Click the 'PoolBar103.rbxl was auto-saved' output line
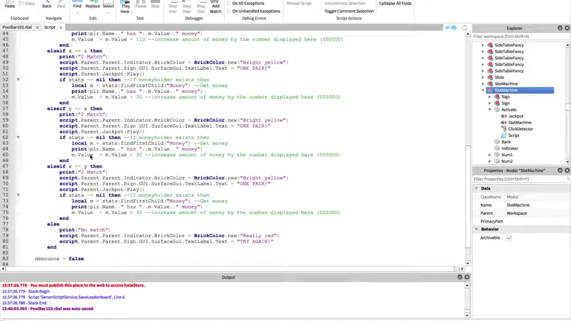Screen dimensions: 571x321 (47, 309)
